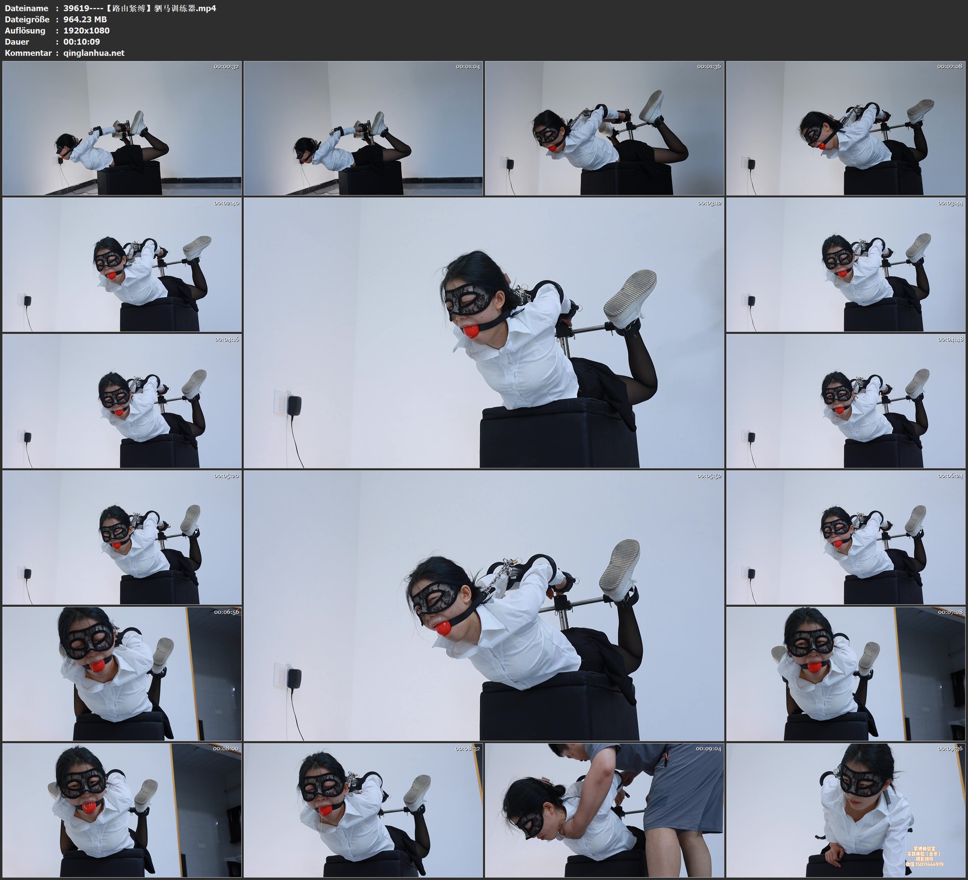Open the 00:08:32 thumbnail

(363, 810)
